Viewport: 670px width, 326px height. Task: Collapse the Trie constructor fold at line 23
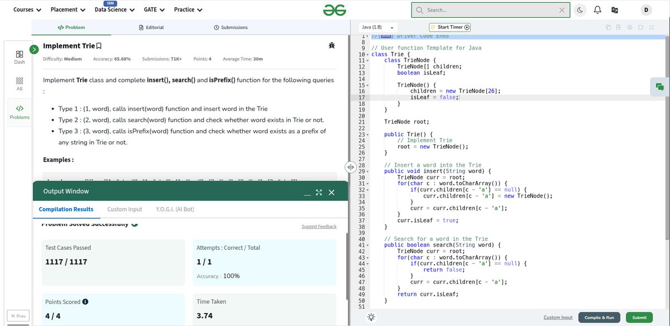(x=367, y=135)
